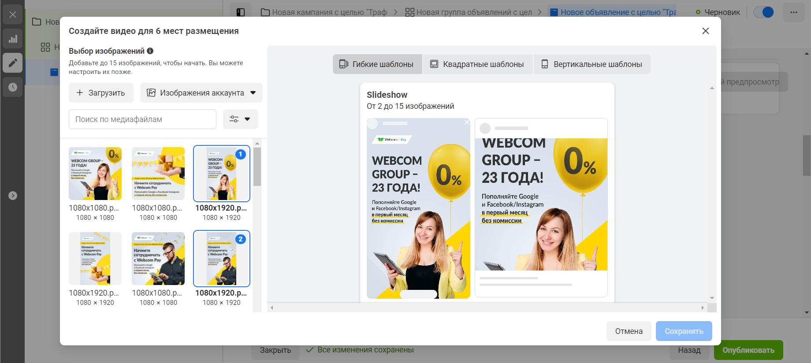811x363 pixels.
Task: Expand the sidebar with the round arrow button
Action: [13, 196]
